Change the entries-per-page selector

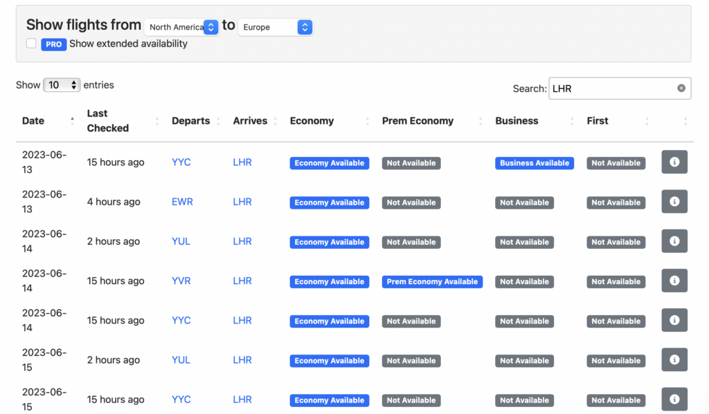pyautogui.click(x=62, y=85)
